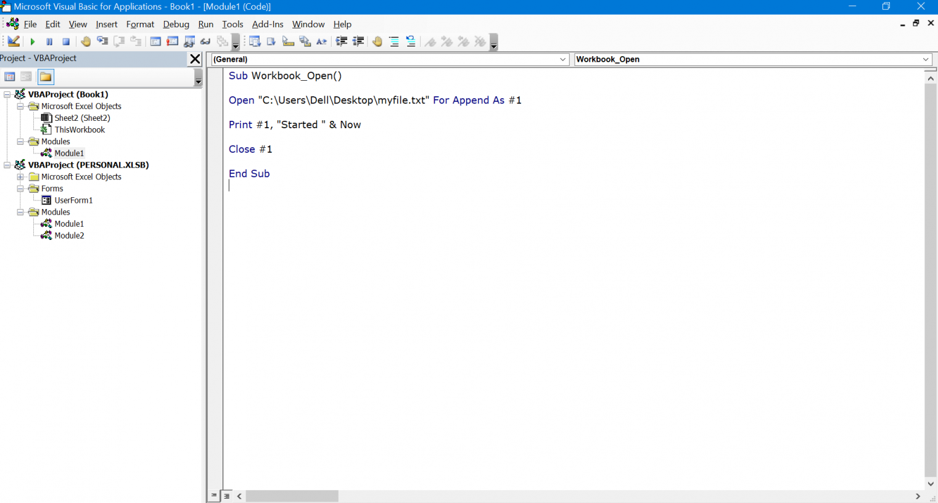Screen dimensions: 938x503
Task: Close the Project Explorer panel
Action: pos(195,59)
